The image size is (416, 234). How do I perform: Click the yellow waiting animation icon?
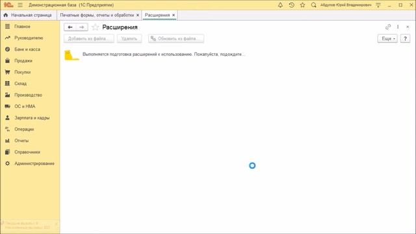71,55
